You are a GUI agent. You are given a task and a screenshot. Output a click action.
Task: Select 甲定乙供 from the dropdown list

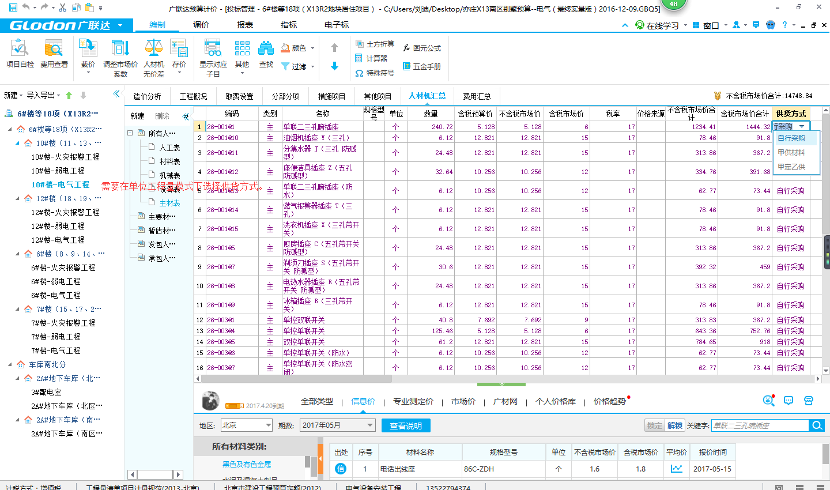(791, 167)
